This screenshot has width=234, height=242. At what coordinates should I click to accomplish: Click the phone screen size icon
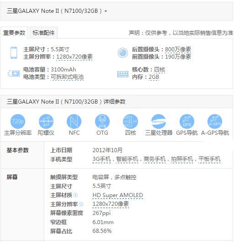[x=14, y=53]
